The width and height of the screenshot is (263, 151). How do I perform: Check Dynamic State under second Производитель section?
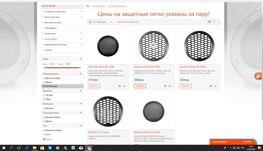point(44,117)
